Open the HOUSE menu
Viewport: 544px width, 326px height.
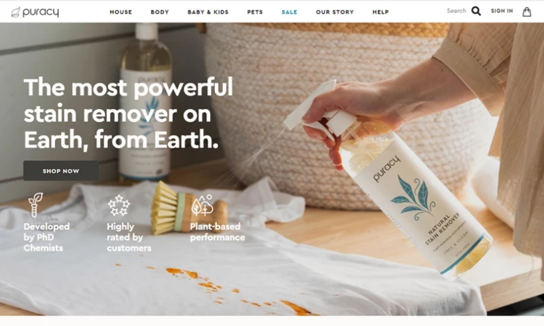(x=121, y=12)
